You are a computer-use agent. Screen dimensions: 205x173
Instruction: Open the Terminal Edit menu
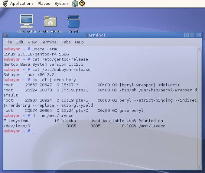point(20,42)
